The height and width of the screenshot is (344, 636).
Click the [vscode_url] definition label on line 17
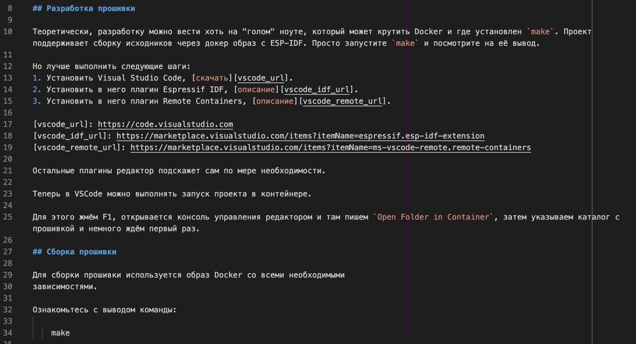63,124
